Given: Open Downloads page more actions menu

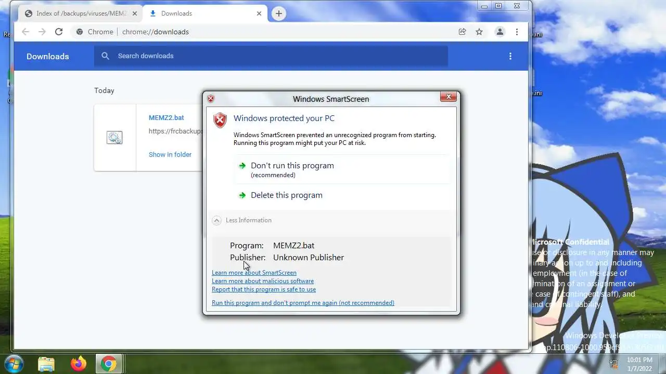Looking at the screenshot, I should [510, 56].
